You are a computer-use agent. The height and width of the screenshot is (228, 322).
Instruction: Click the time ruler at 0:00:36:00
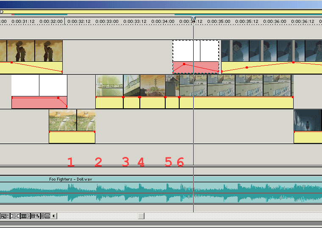(274, 21)
